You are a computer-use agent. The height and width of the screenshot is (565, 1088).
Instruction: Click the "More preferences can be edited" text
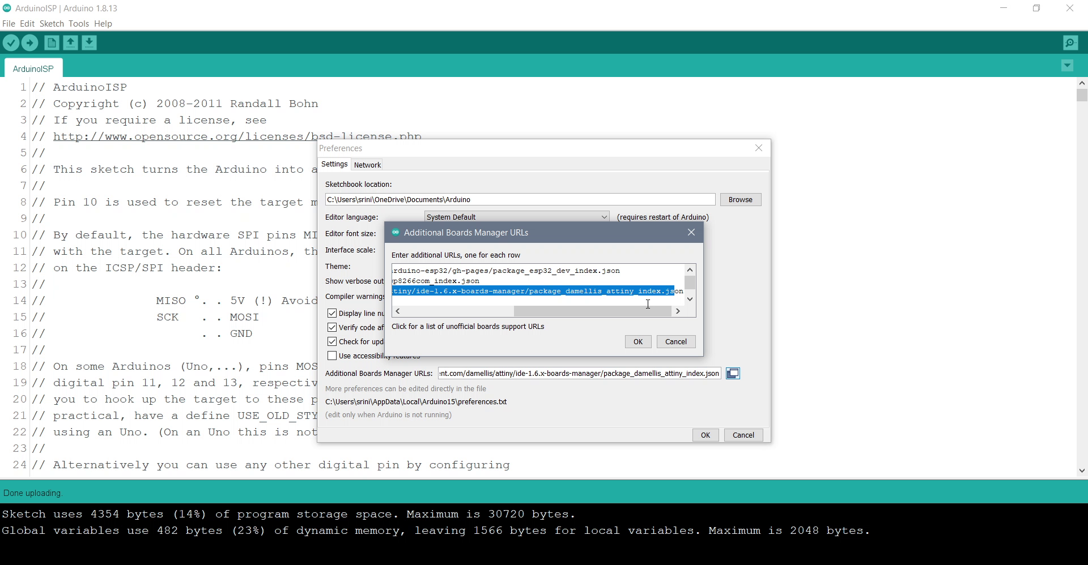click(406, 389)
